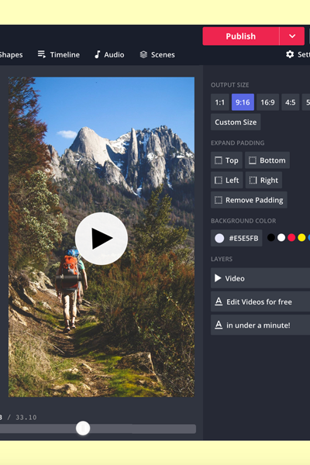Pick the white background color swatch
The height and width of the screenshot is (465, 310).
click(x=281, y=238)
